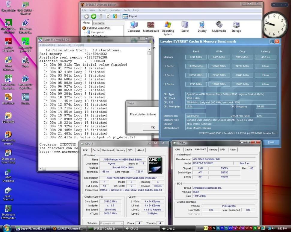Image resolution: width=307 pixels, height=232 pixels.
Task: Open the Report toolbar button in EVEREST
Action: point(130,16)
